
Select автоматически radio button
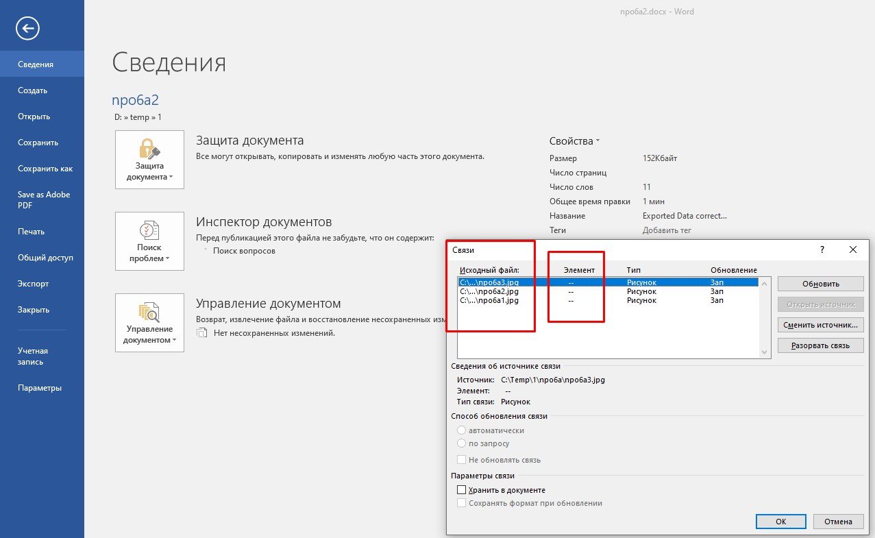[x=461, y=430]
